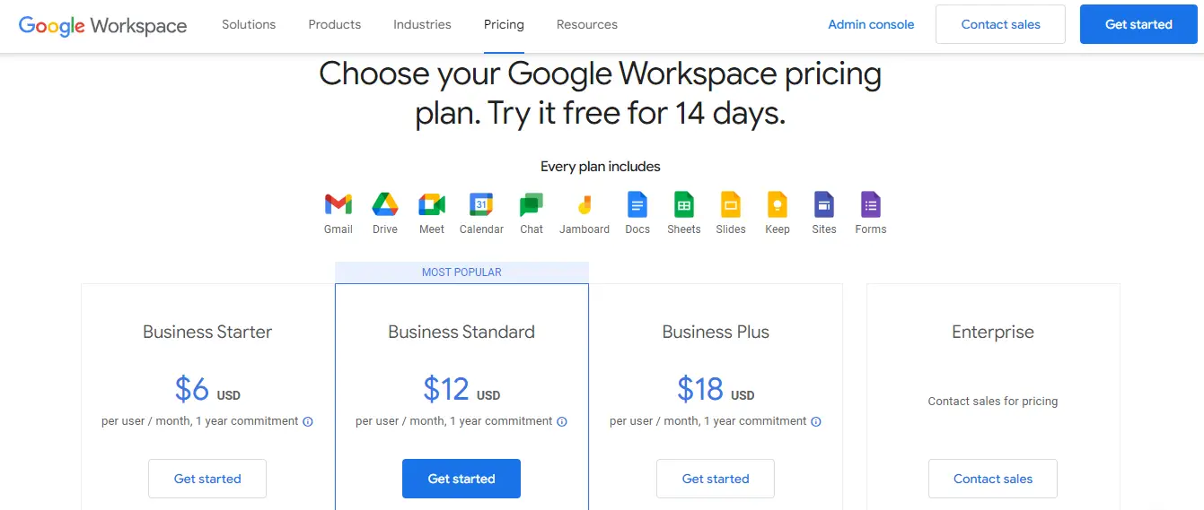The height and width of the screenshot is (510, 1204).
Task: Open the Admin console link
Action: click(871, 24)
